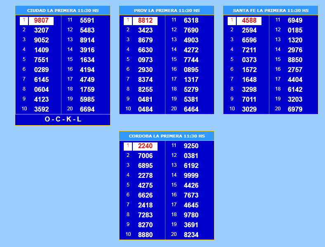Viewport: 325px width, 247px height.
Task: Click the Ciudad La Primera 11:30 HS header
Action: 63,10
